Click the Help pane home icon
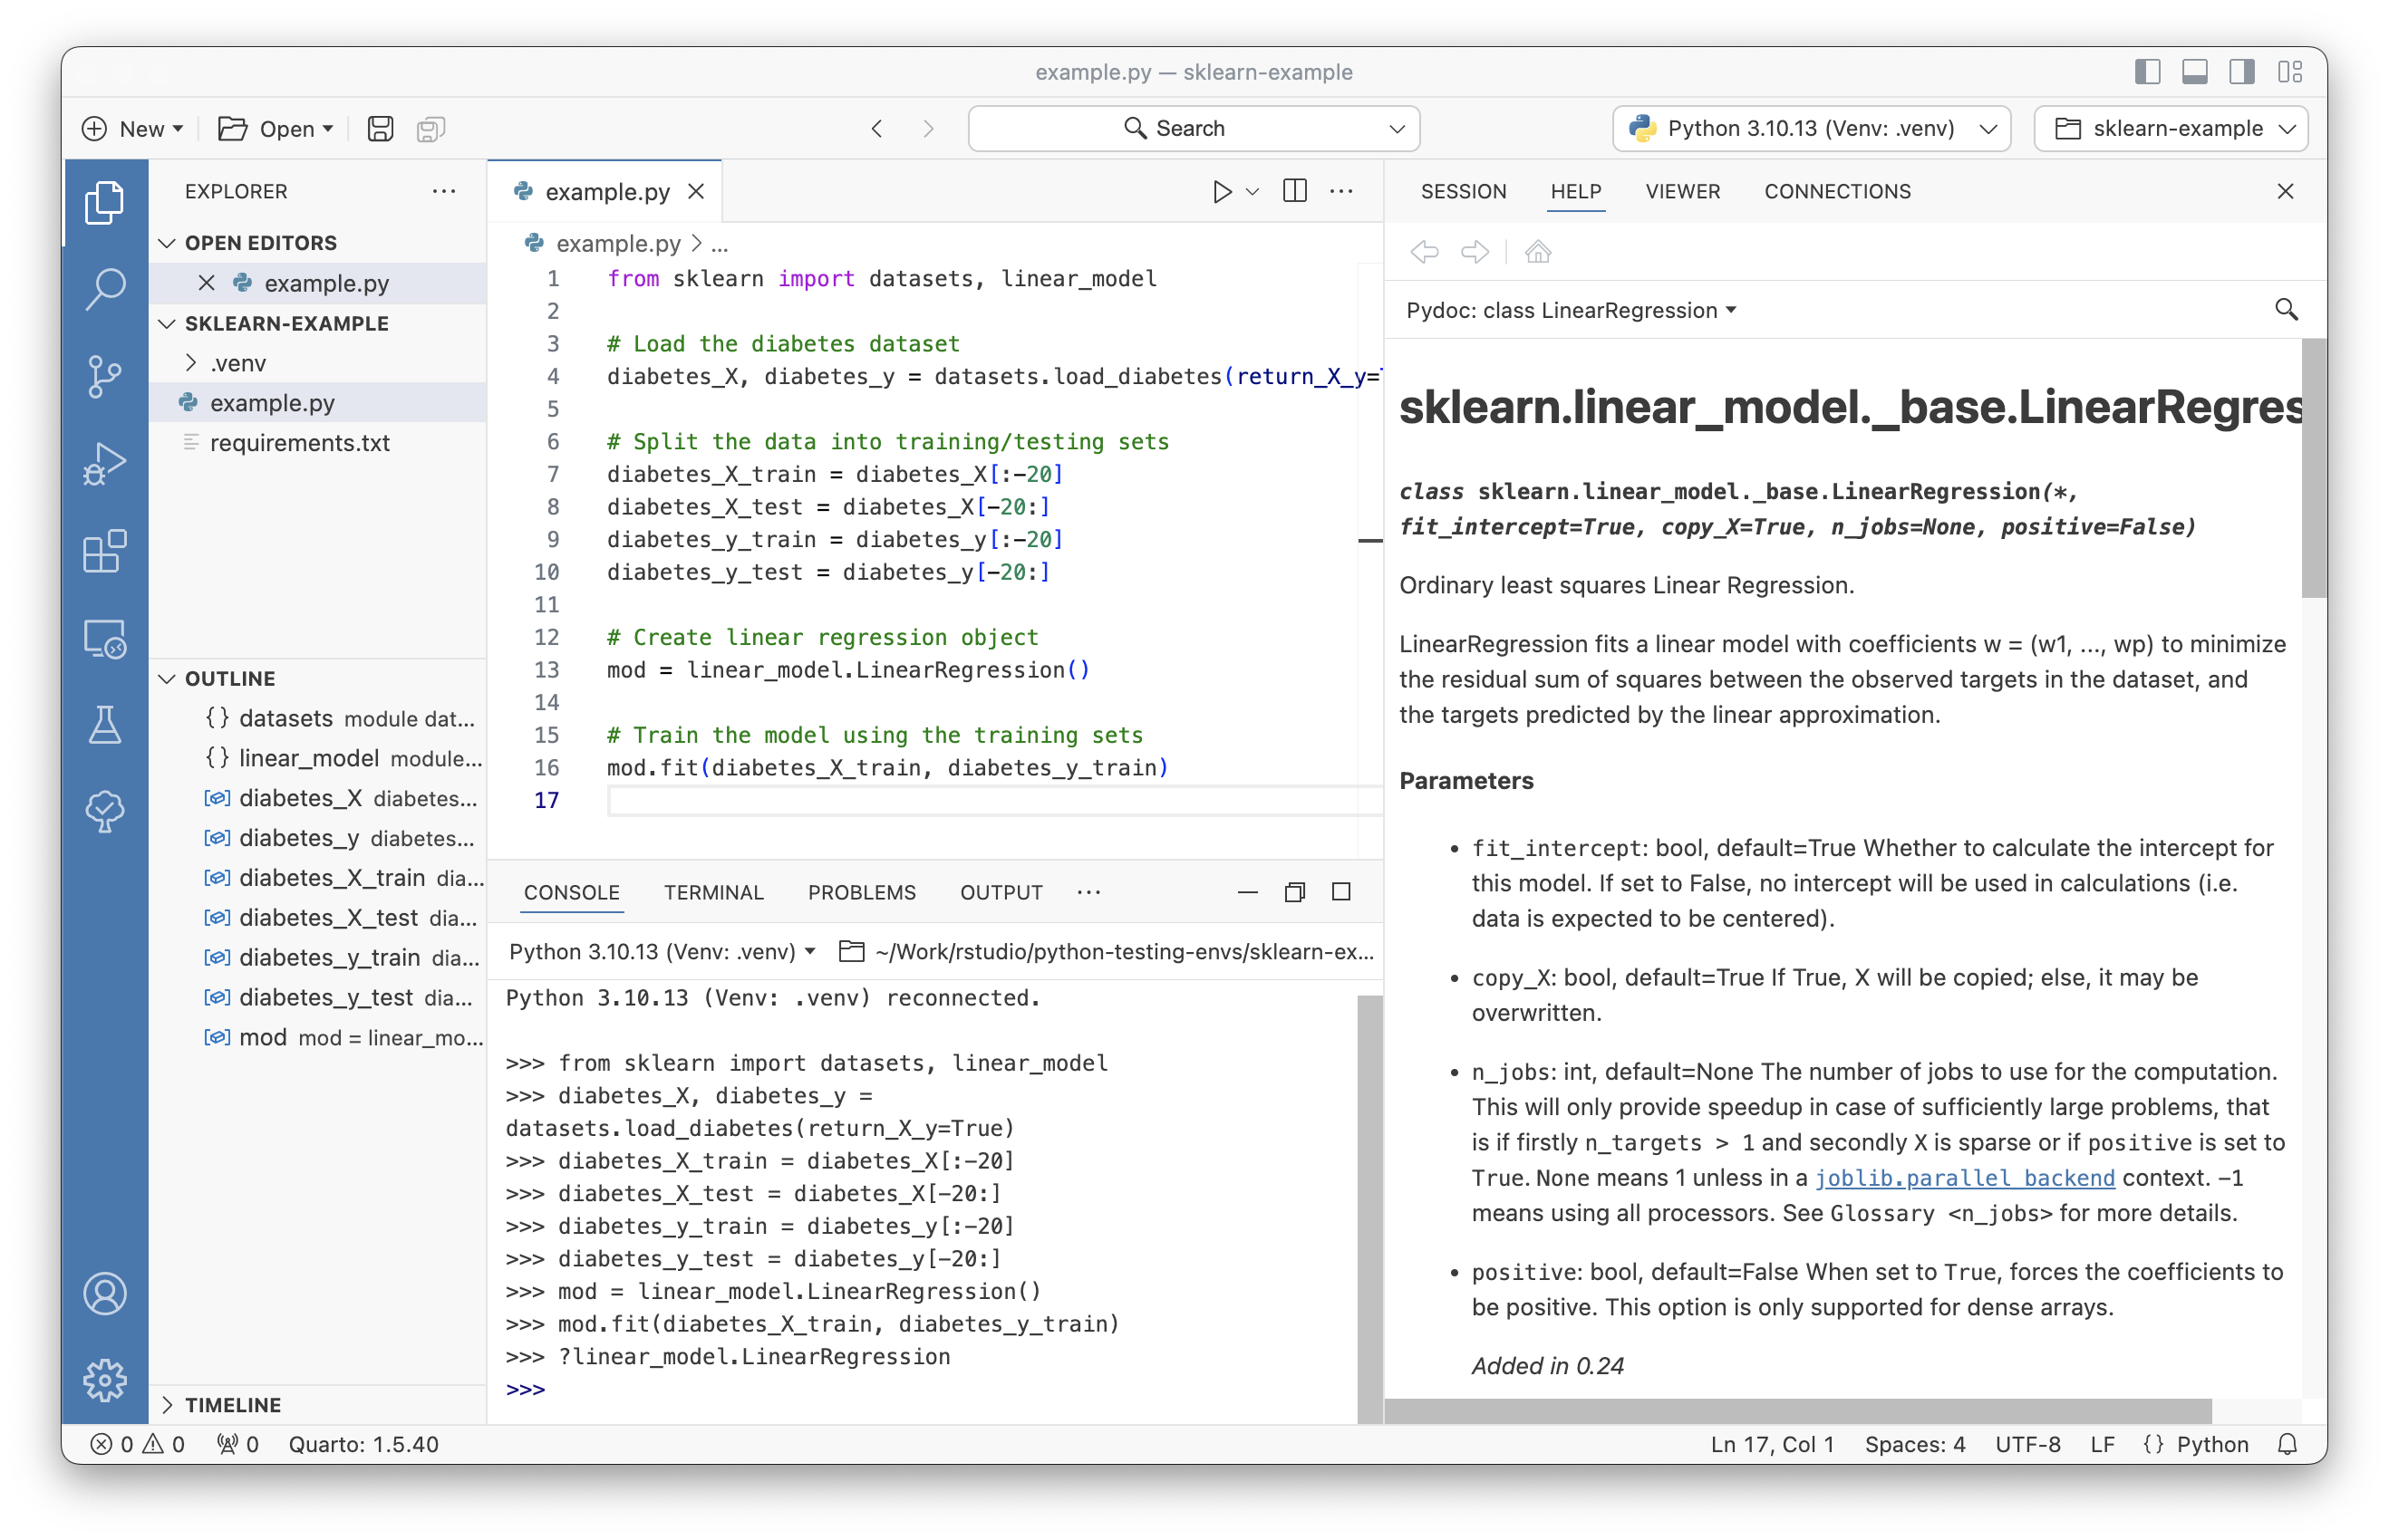This screenshot has height=1540, width=2389. (x=1538, y=252)
